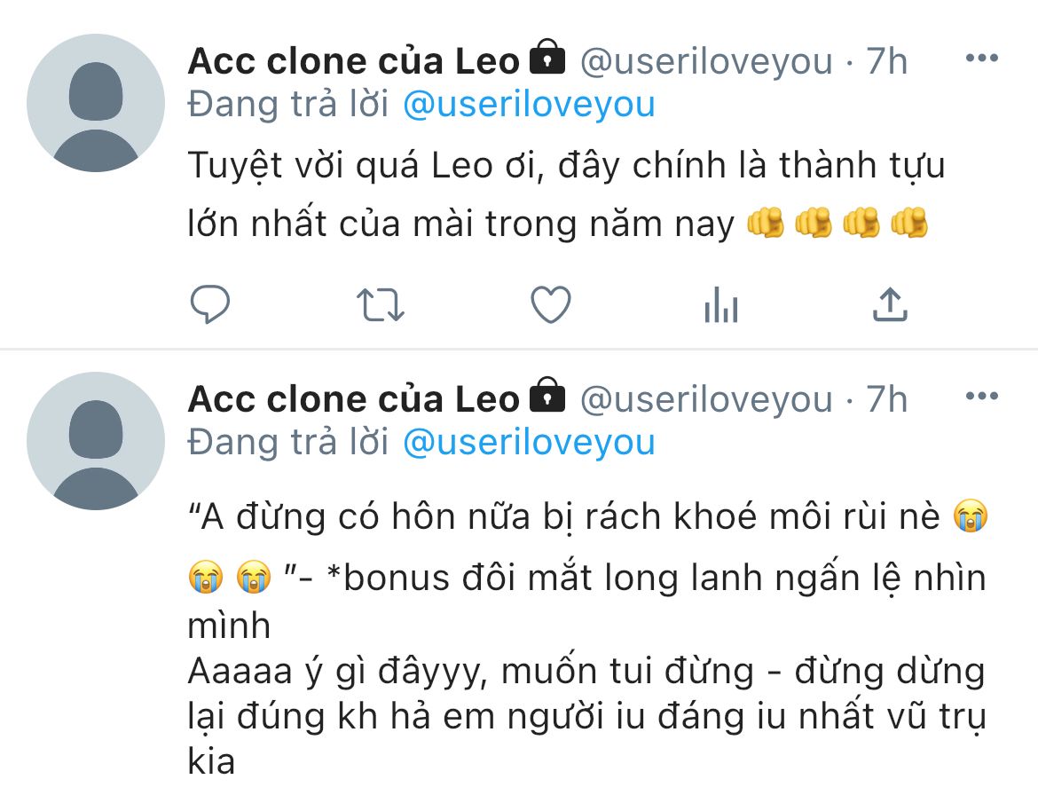Open more options menu on second tweet
This screenshot has height=803, width=1038.
point(981,396)
